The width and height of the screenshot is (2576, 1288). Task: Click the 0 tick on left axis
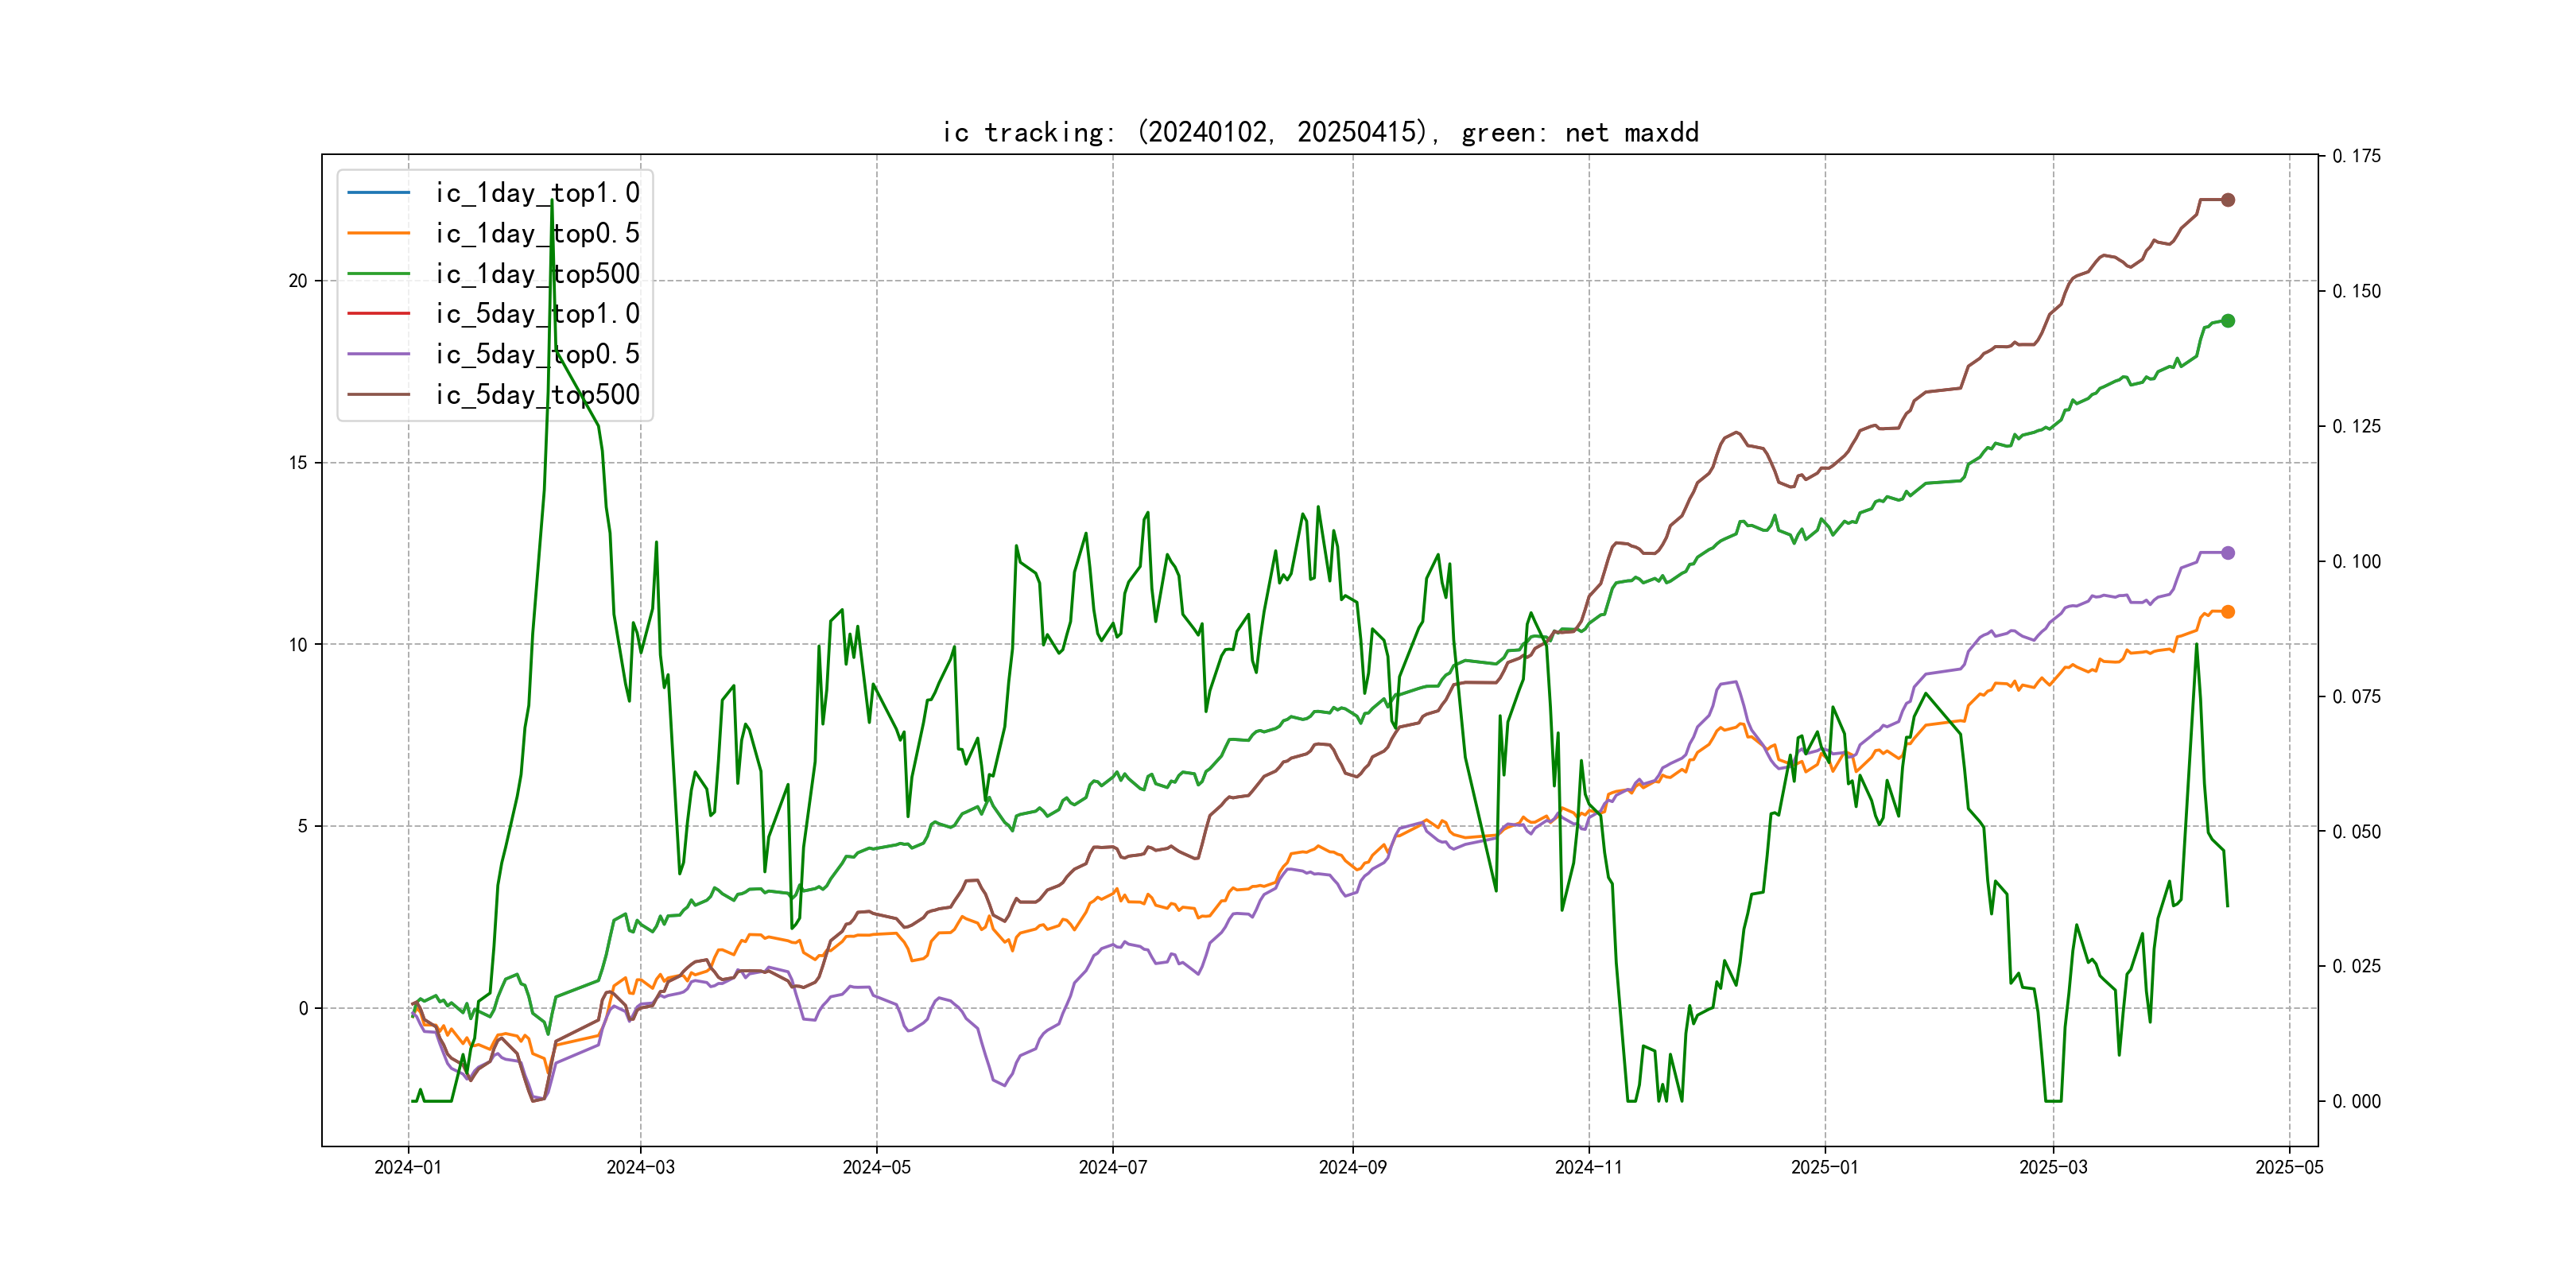(x=303, y=1008)
